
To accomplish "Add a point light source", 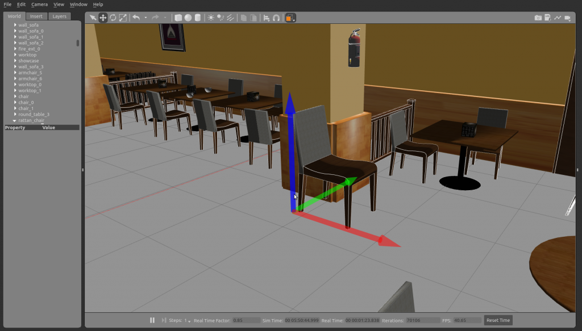I will point(211,18).
